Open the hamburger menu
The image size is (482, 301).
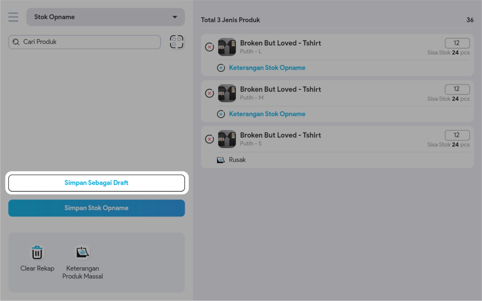13,17
